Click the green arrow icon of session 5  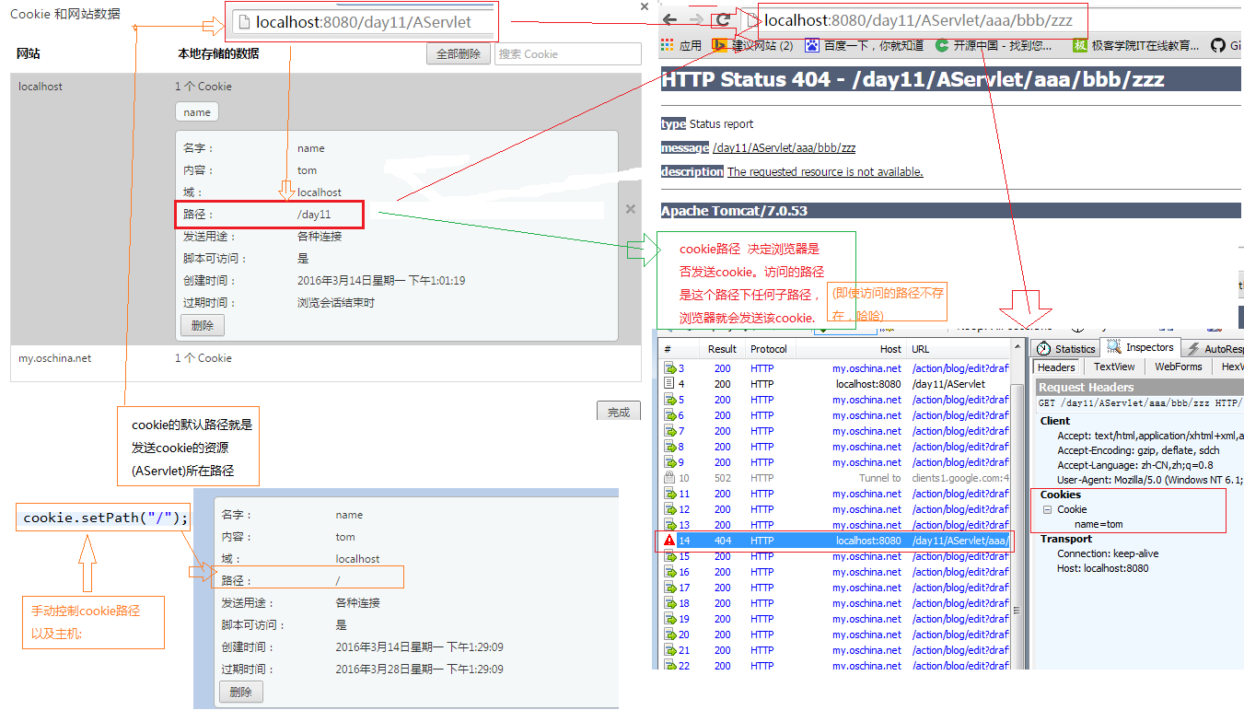coord(669,400)
